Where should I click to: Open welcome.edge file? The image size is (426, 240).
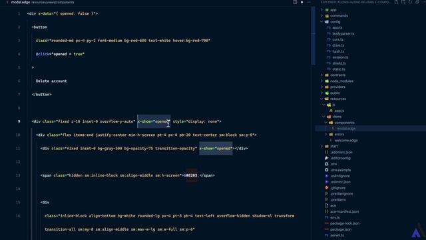coord(346,141)
